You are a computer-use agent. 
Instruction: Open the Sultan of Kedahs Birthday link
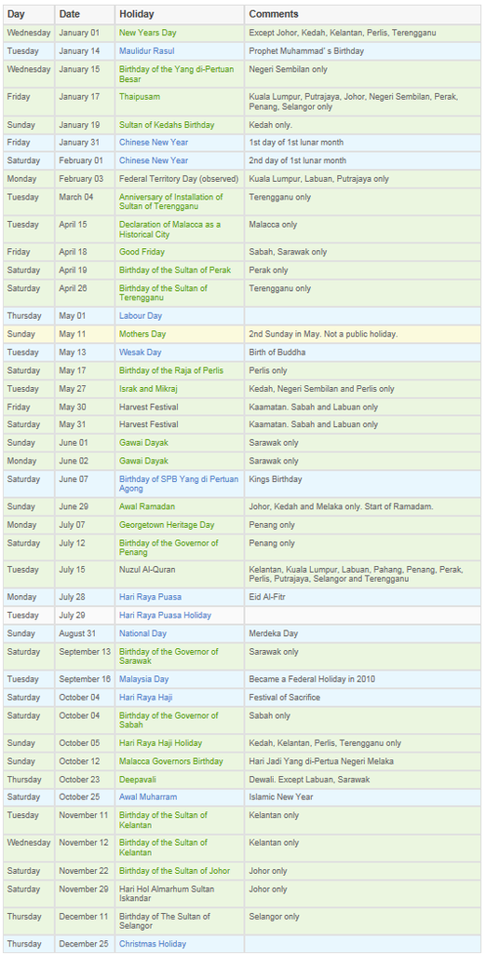point(167,125)
